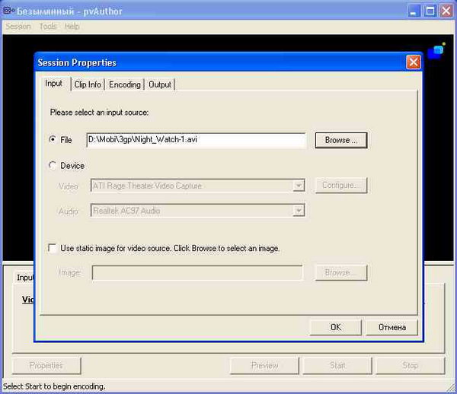Click the Preview button in main window
The height and width of the screenshot is (394, 457).
coord(264,366)
